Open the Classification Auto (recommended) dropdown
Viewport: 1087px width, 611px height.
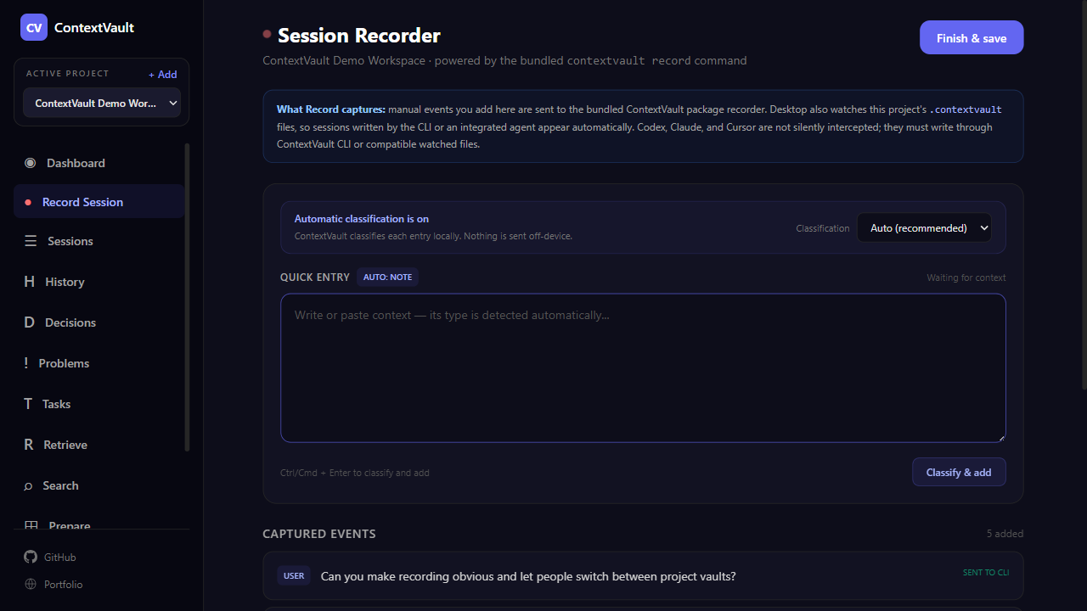924,227
